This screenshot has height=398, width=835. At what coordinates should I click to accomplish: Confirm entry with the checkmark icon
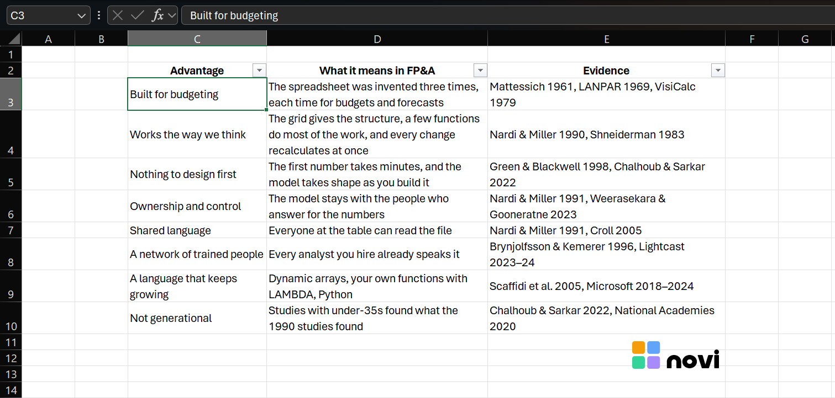(x=137, y=15)
